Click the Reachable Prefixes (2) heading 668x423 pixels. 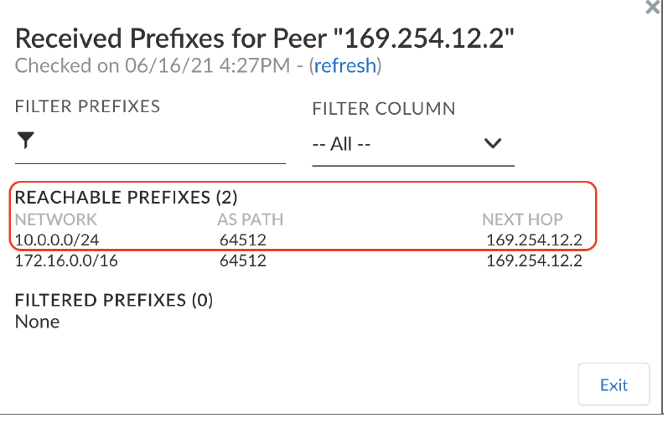point(127,199)
